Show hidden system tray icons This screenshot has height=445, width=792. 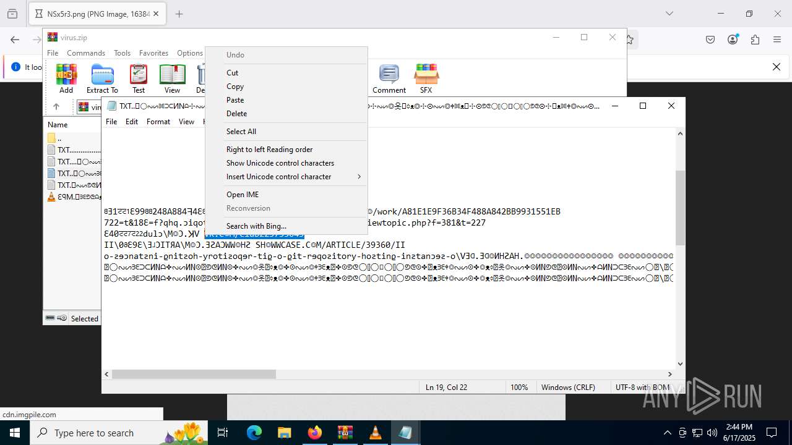click(x=667, y=433)
